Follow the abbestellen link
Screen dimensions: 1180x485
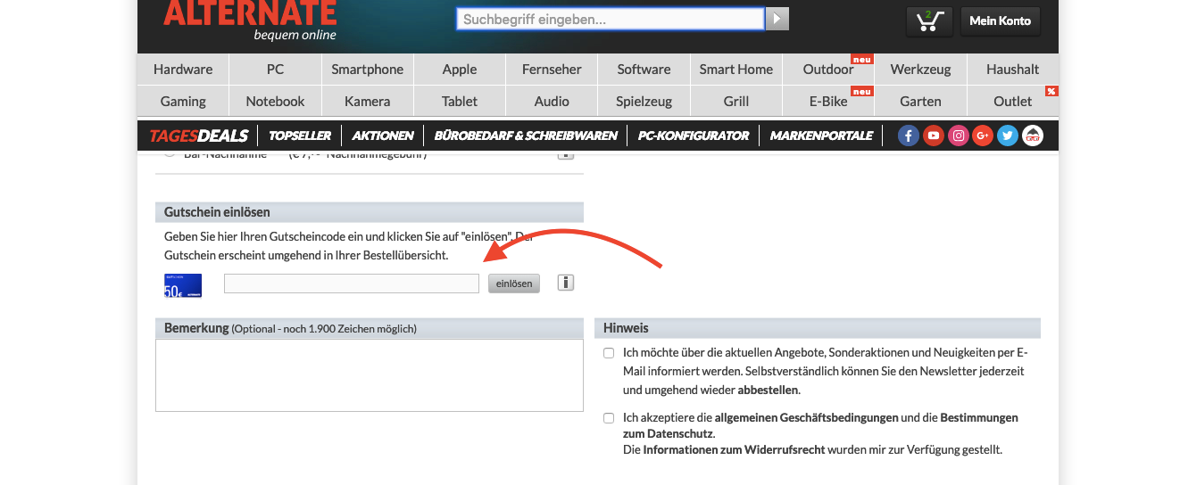coord(769,390)
